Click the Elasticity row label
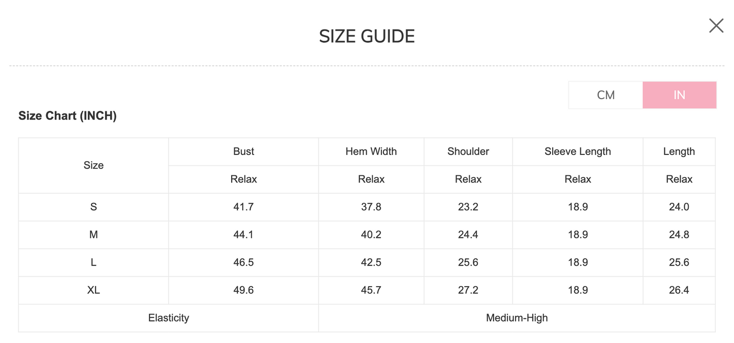 tap(169, 318)
